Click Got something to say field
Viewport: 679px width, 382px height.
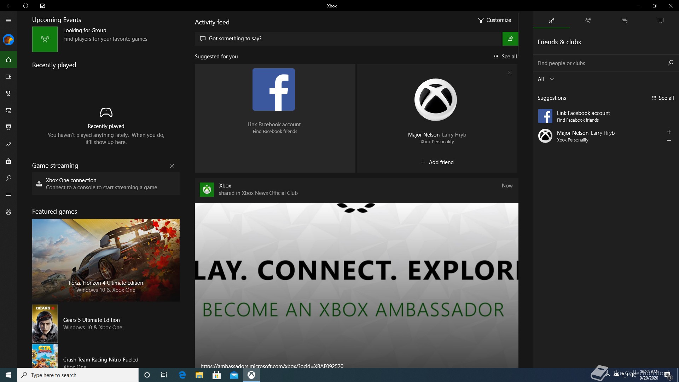coord(348,39)
